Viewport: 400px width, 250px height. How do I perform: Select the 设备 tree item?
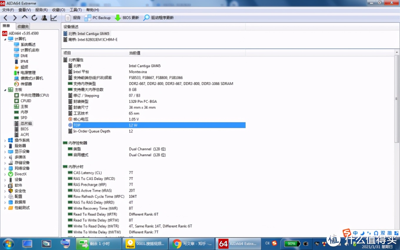(15, 179)
